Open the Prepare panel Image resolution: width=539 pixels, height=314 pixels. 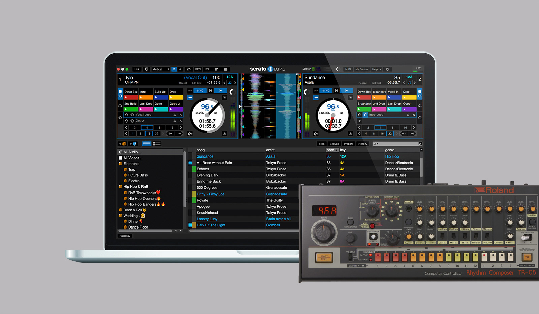[x=349, y=144]
